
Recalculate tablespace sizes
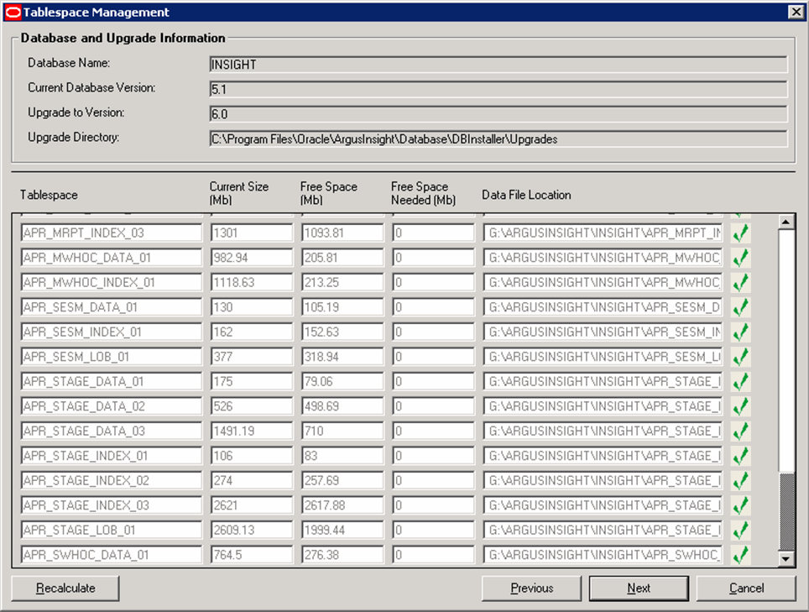coord(65,588)
